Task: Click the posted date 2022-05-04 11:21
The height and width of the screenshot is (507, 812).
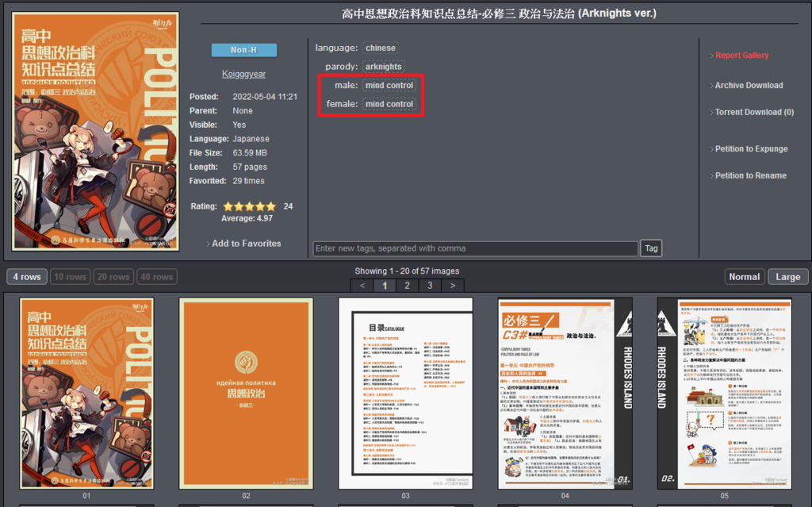Action: tap(265, 97)
